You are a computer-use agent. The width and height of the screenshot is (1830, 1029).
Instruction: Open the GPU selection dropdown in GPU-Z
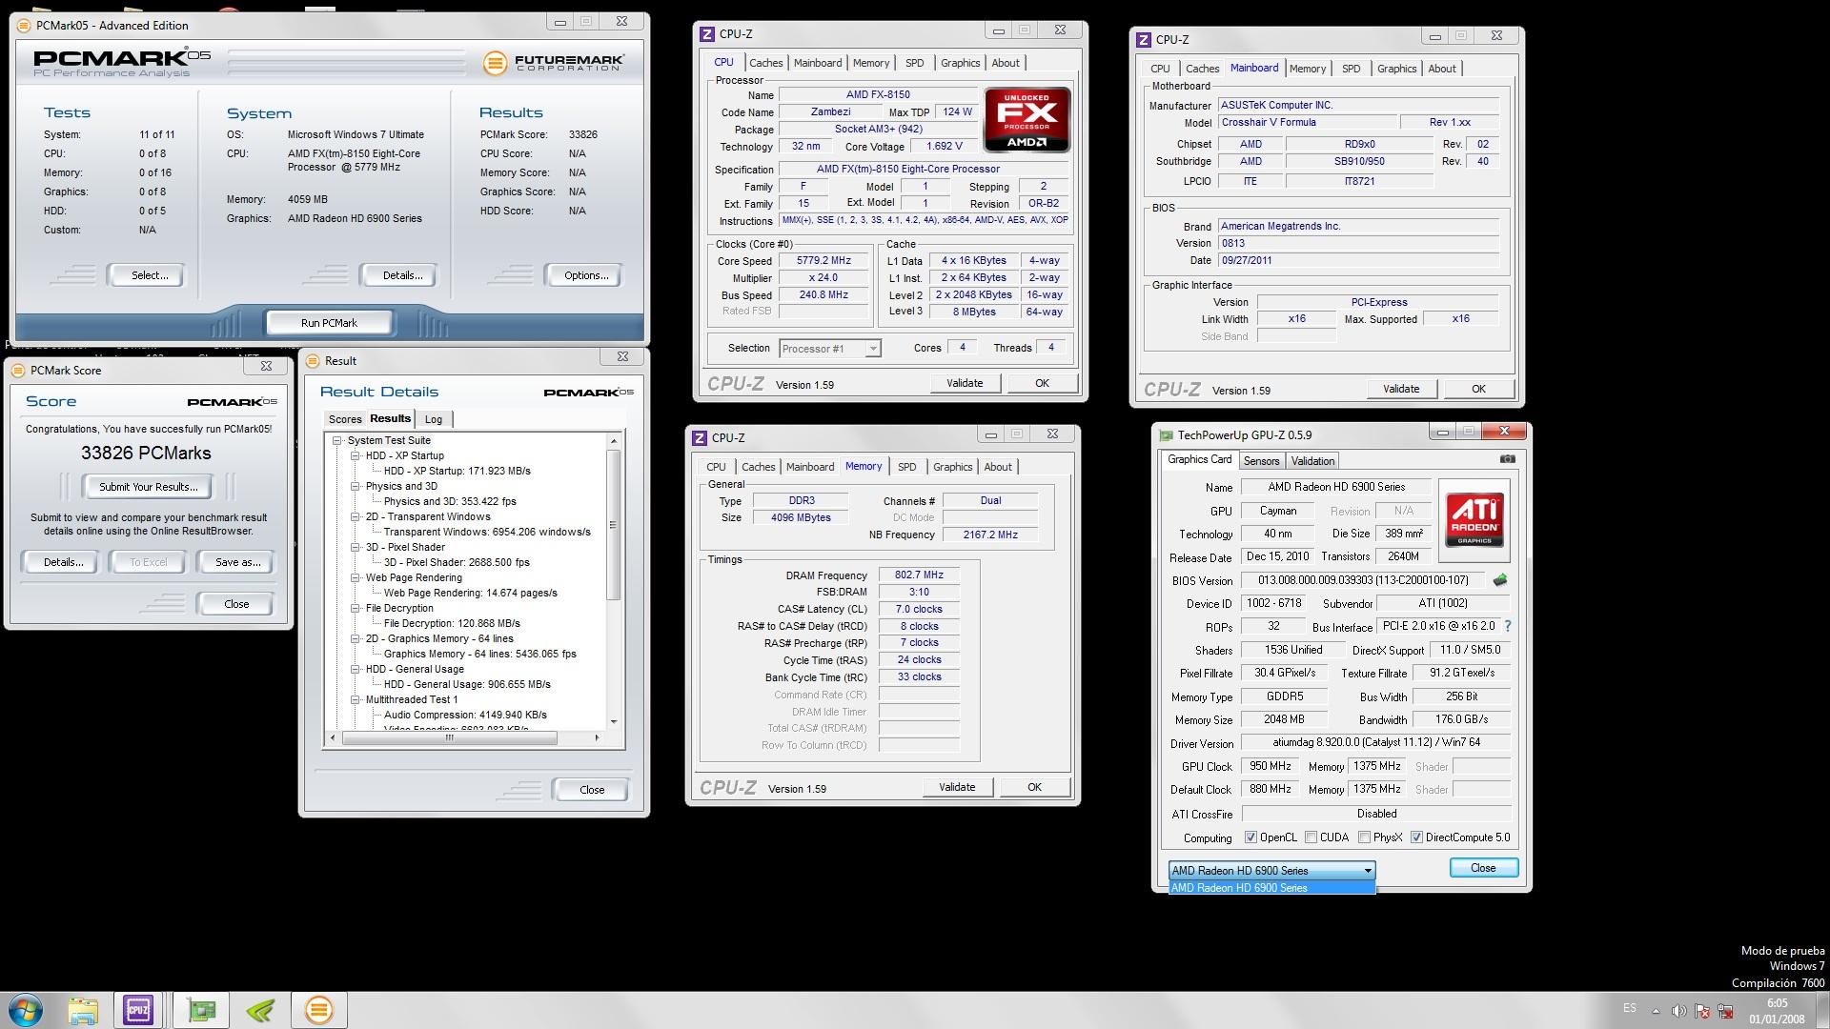1271,870
